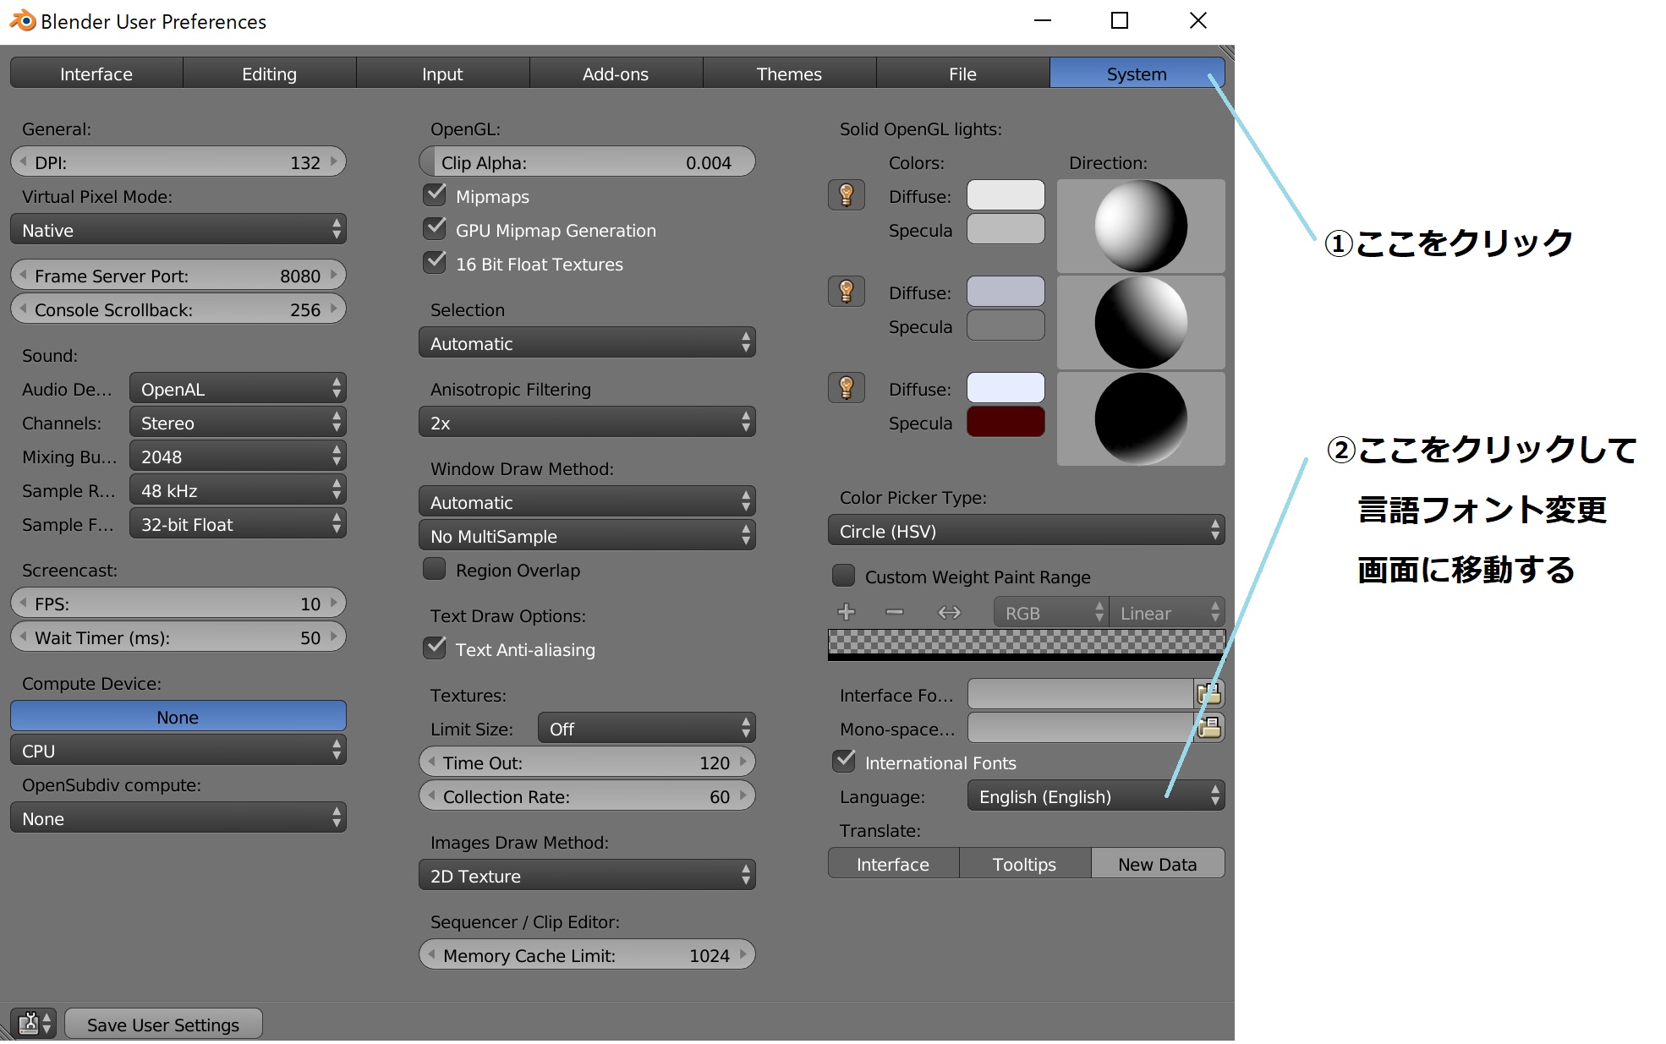Click the weight paint color ramp bar
The height and width of the screenshot is (1044, 1666).
point(1027,643)
